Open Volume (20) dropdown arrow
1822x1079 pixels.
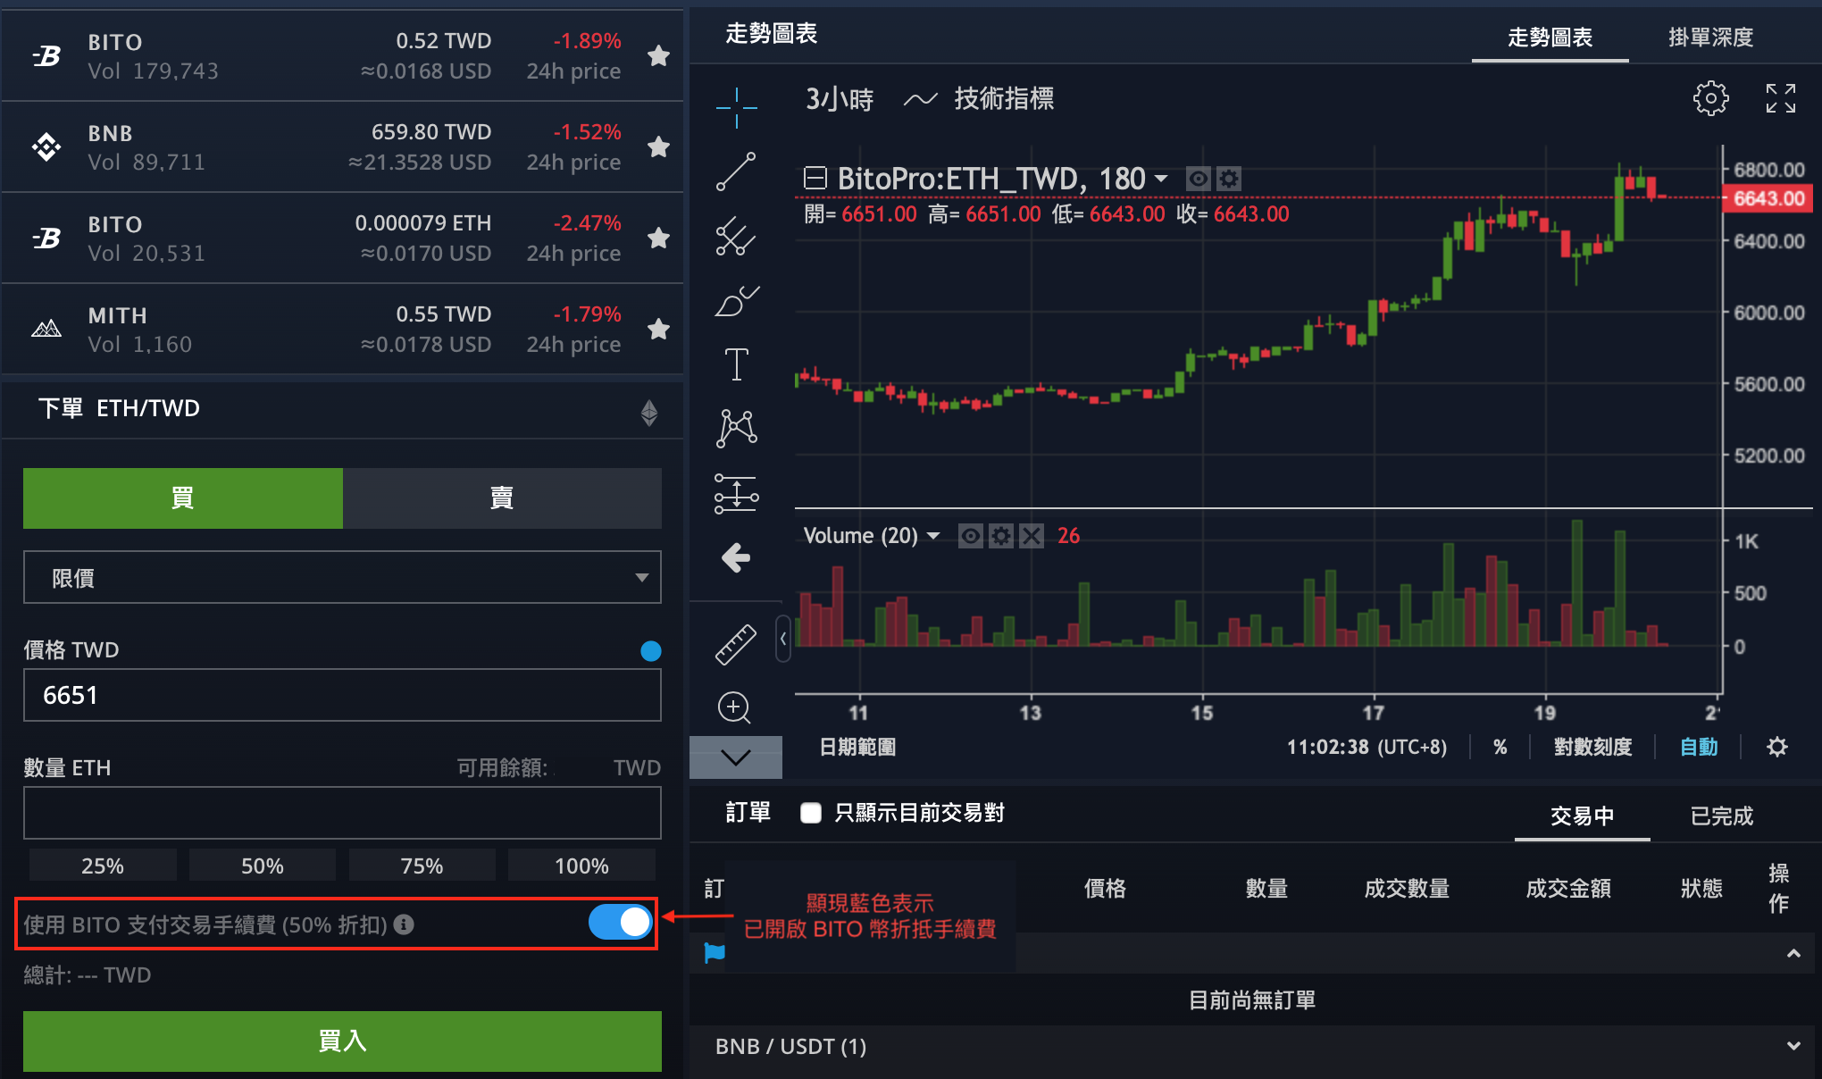[x=933, y=536]
